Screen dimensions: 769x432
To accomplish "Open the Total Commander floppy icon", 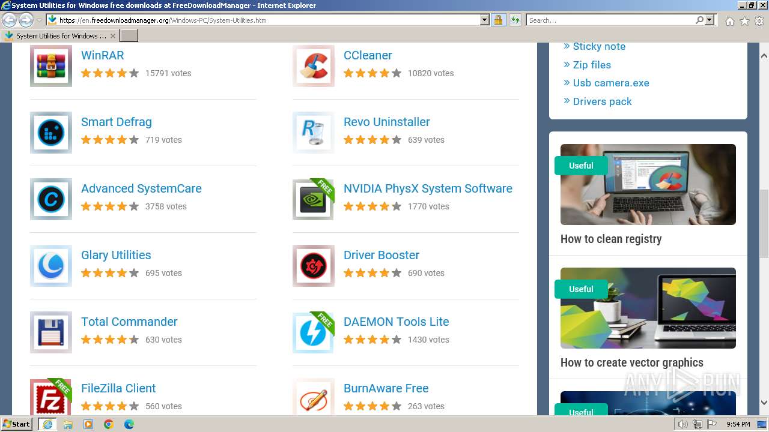I will pyautogui.click(x=51, y=332).
